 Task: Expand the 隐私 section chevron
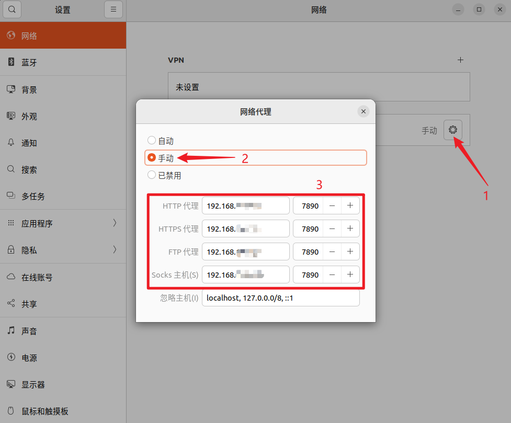click(115, 250)
